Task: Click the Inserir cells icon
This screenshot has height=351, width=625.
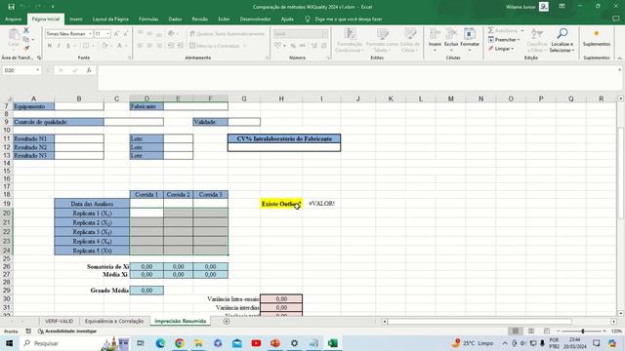Action: pos(435,34)
